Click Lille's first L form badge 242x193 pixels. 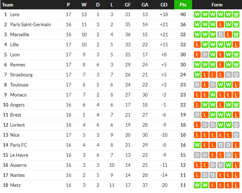[x=197, y=44]
